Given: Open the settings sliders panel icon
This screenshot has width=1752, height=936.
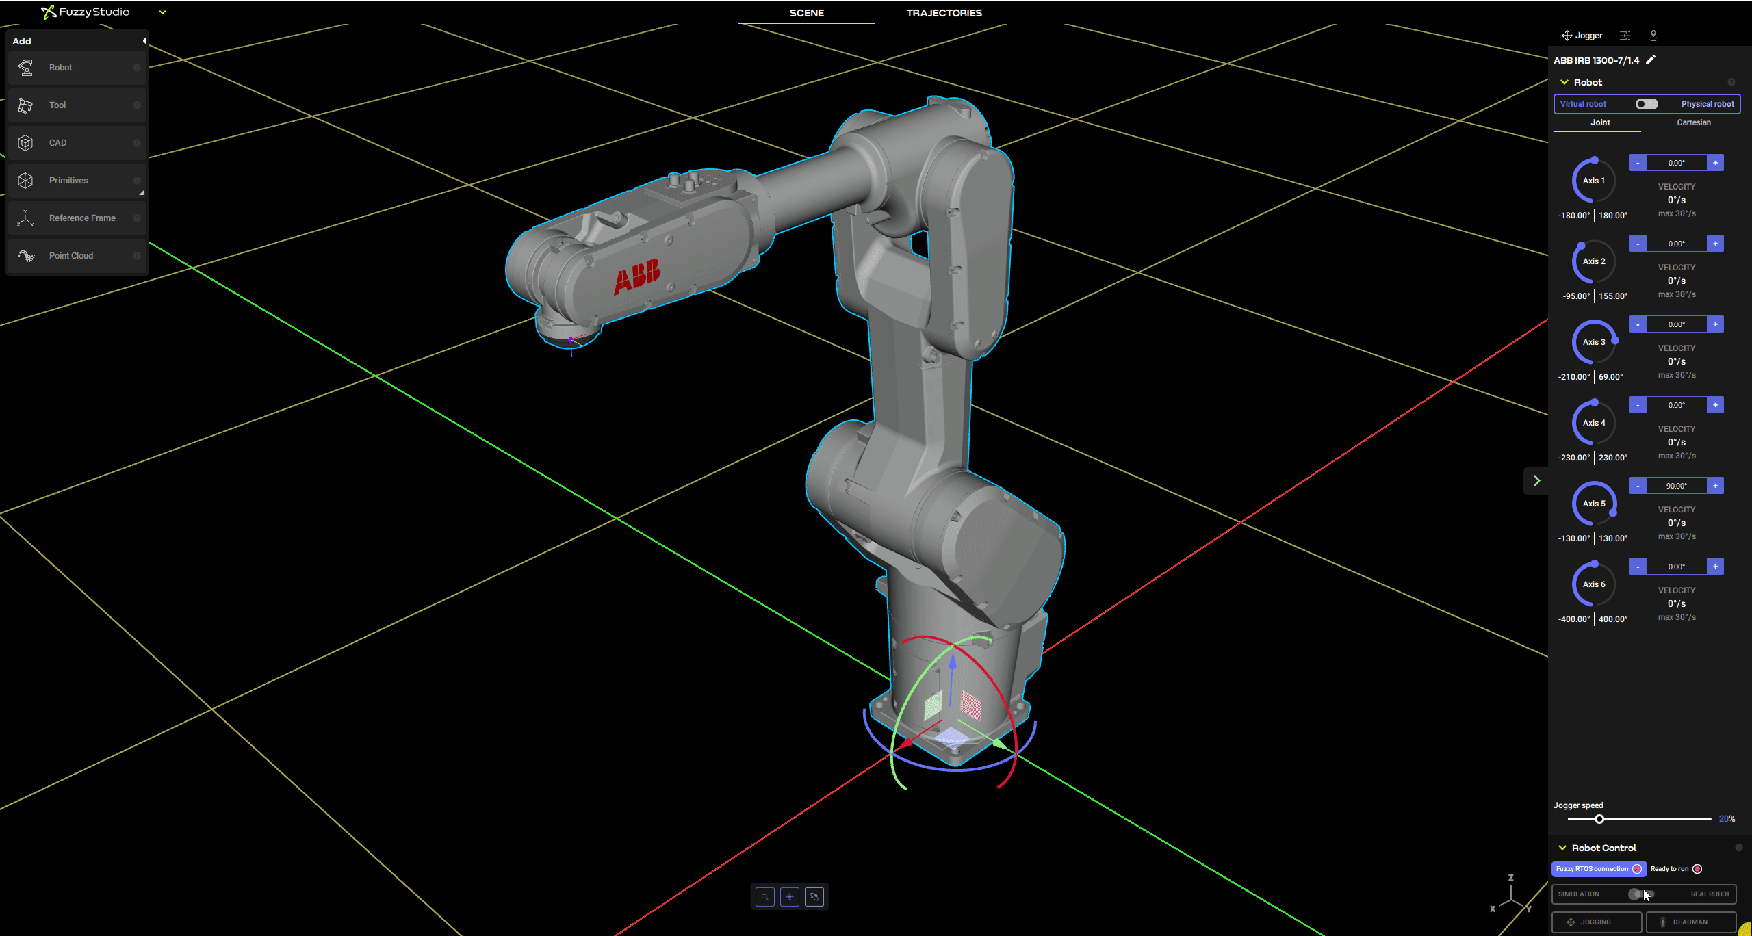Looking at the screenshot, I should tap(1625, 36).
